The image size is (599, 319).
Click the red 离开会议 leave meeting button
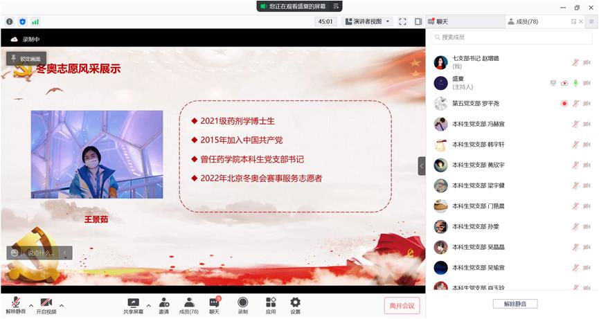pyautogui.click(x=402, y=305)
